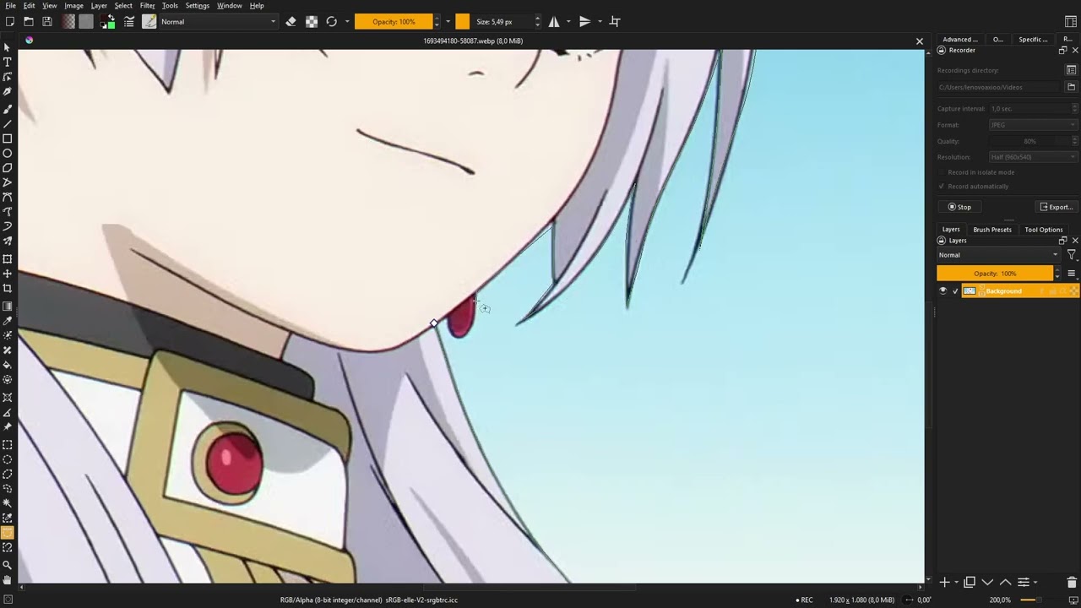Image resolution: width=1081 pixels, height=608 pixels.
Task: Delete layer with trash icon
Action: pyautogui.click(x=1071, y=582)
